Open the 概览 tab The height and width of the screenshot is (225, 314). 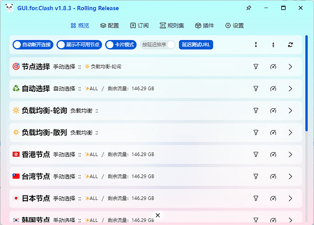click(x=80, y=25)
